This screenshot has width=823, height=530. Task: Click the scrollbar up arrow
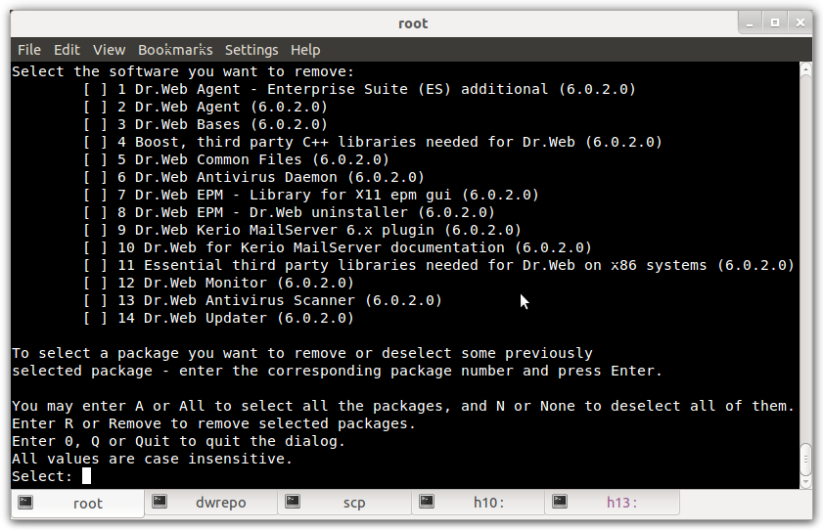tap(805, 69)
